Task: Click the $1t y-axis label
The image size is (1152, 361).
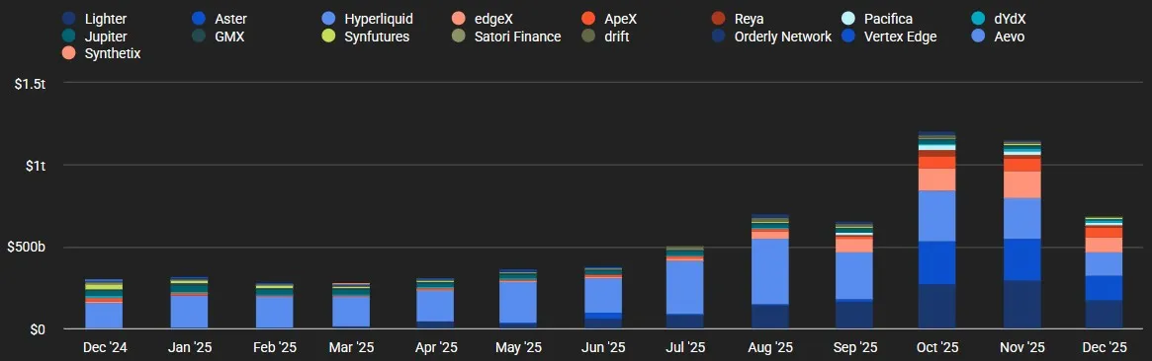Action: (37, 166)
